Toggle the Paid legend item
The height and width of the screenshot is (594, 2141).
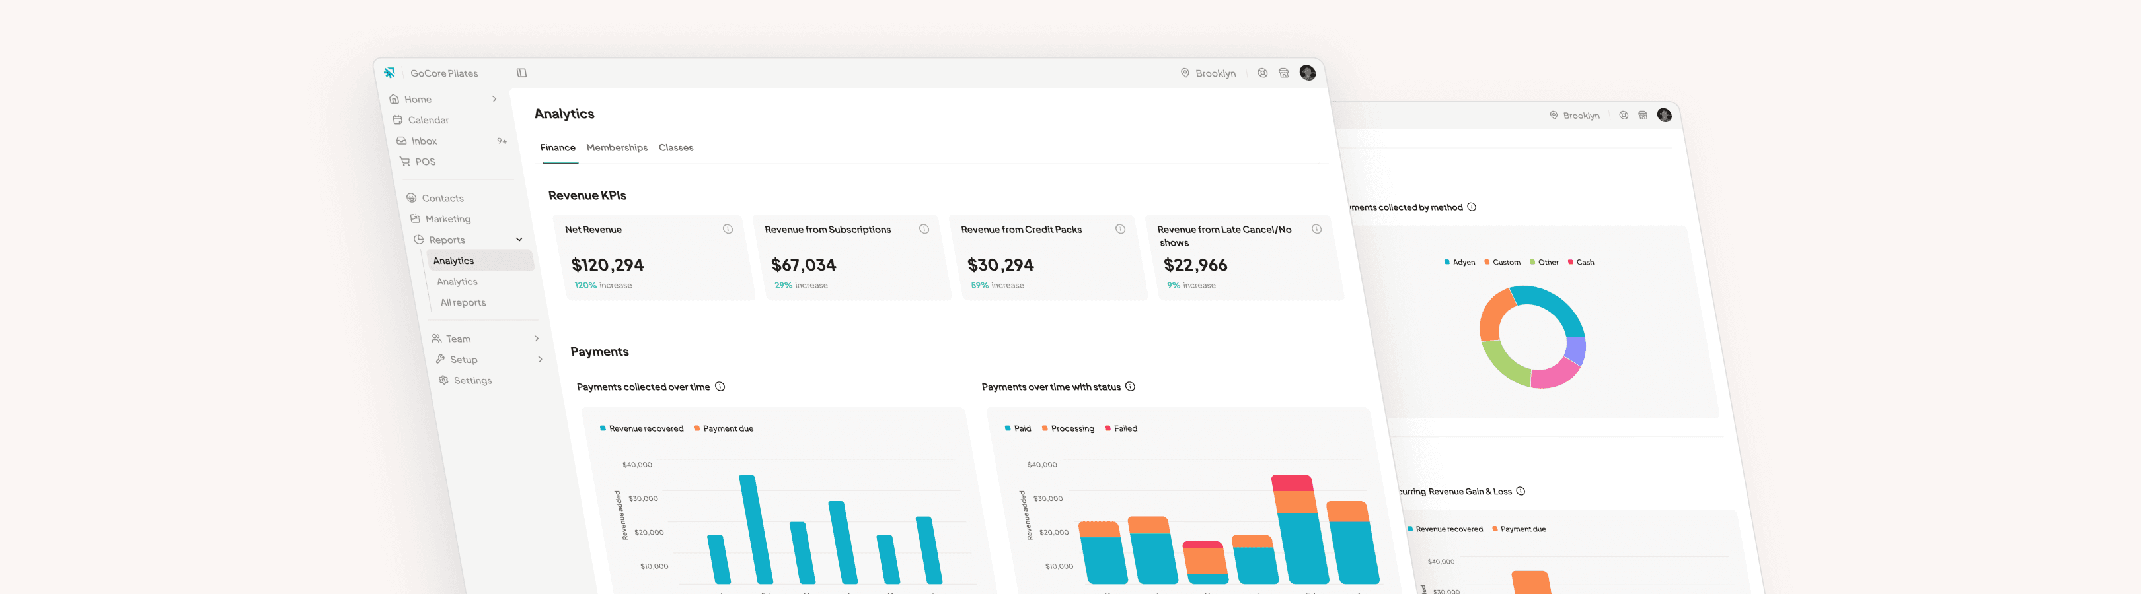1018,429
